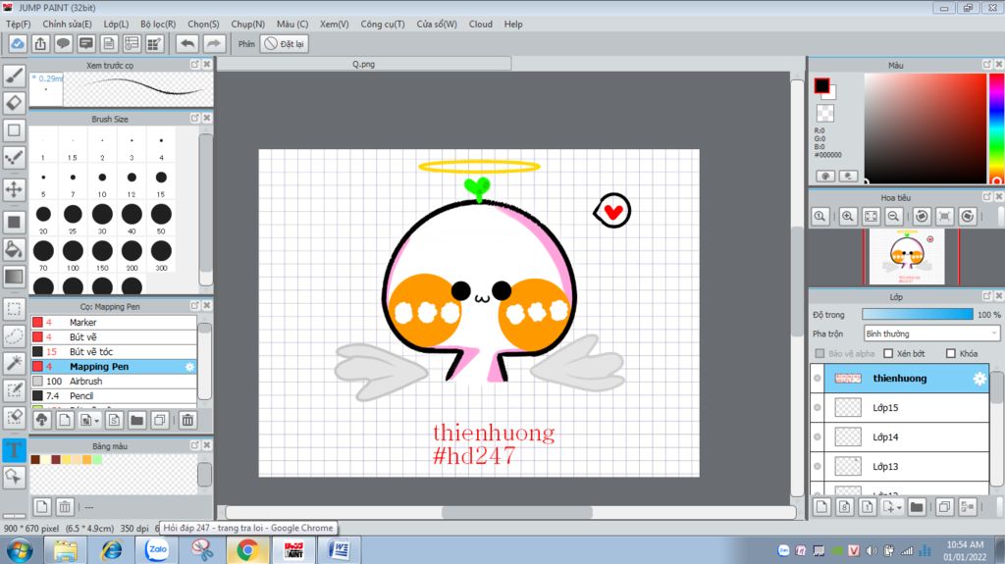Image resolution: width=1005 pixels, height=564 pixels.
Task: Open the Pha trộn blend mode dropdown
Action: pos(931,333)
